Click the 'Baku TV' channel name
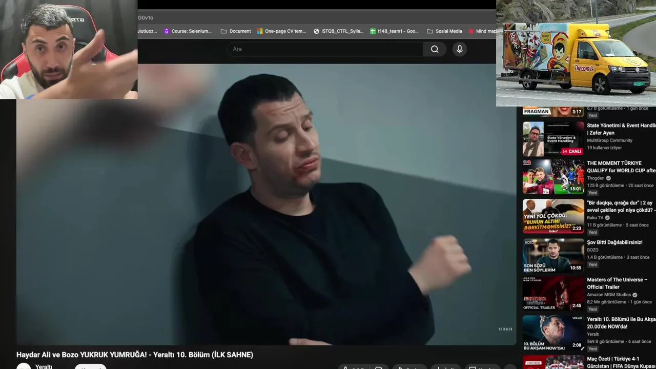Image resolution: width=656 pixels, height=369 pixels. click(x=595, y=218)
